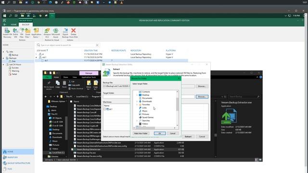Click Browse next to Backup file field
This screenshot has height=173, width=308.
click(x=202, y=86)
